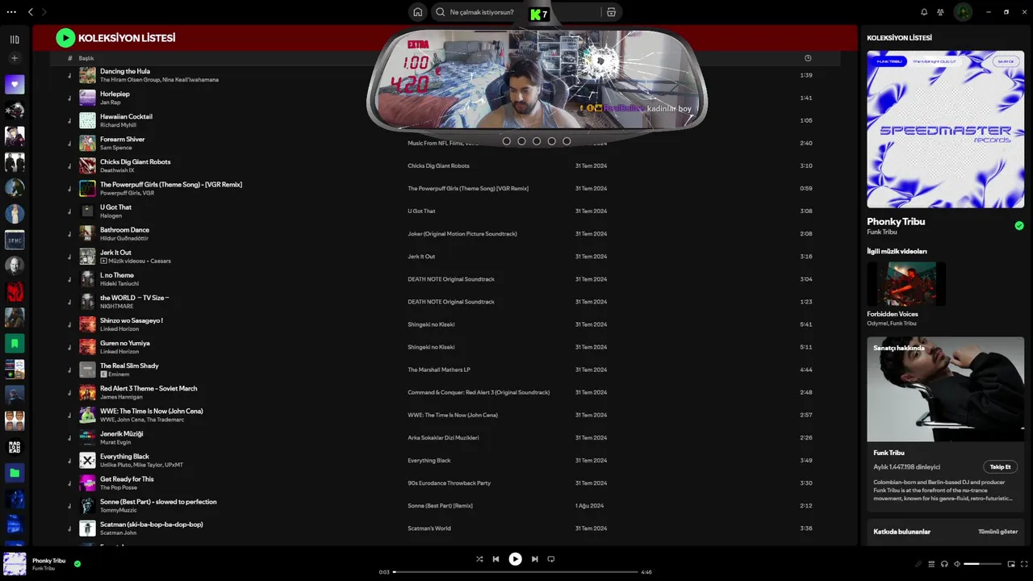Open now-playing cover art in bottom bar
The height and width of the screenshot is (581, 1033).
(x=15, y=563)
